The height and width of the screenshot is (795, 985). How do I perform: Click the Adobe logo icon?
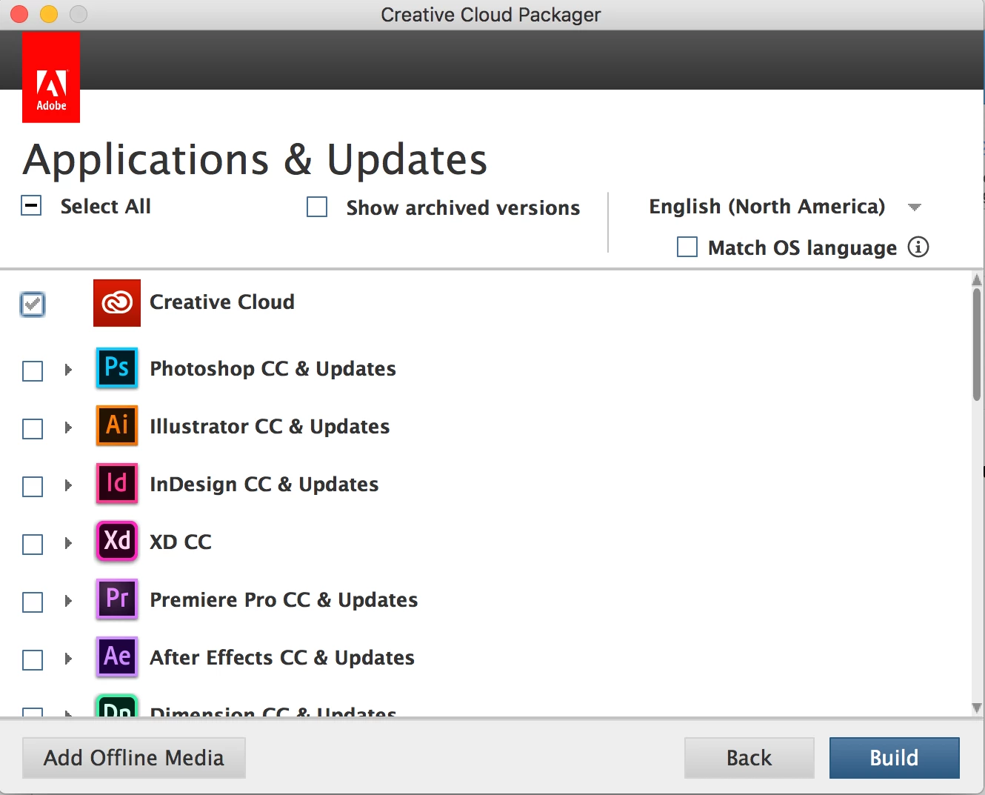(51, 77)
